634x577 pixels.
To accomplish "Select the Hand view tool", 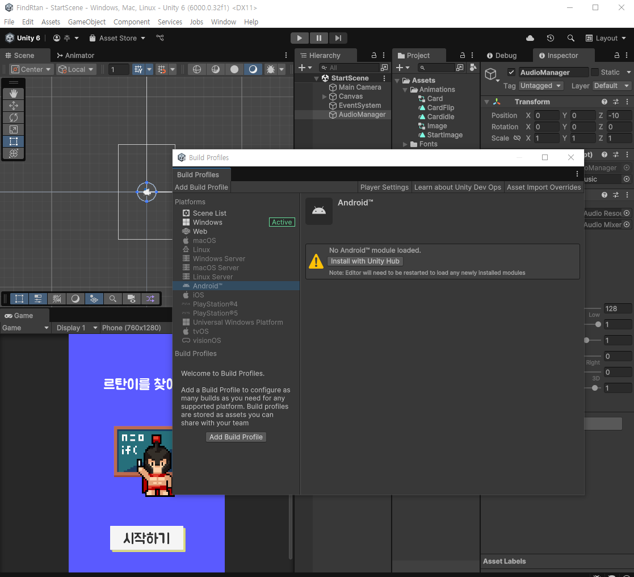I will tap(14, 94).
